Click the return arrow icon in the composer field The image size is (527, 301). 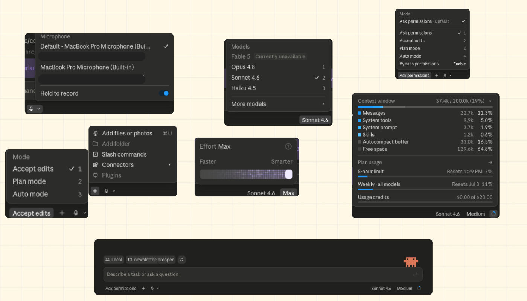pyautogui.click(x=415, y=274)
